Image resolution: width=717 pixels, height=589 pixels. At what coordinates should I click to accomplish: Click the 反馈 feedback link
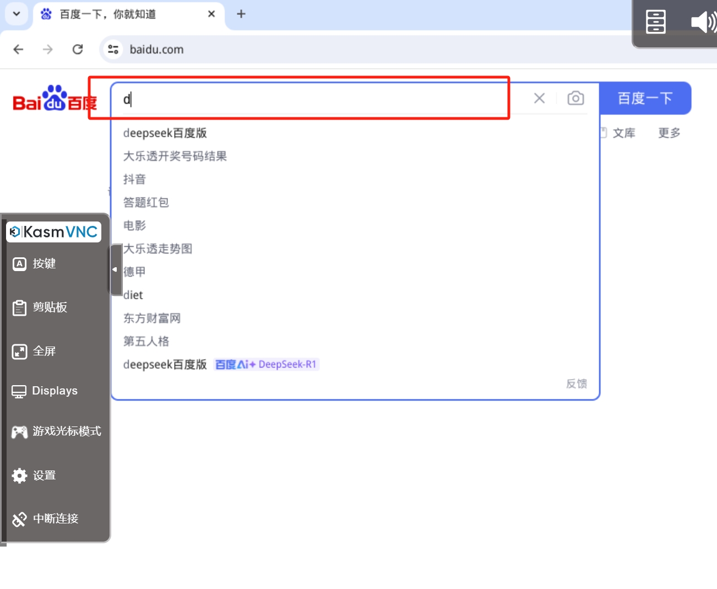tap(577, 383)
